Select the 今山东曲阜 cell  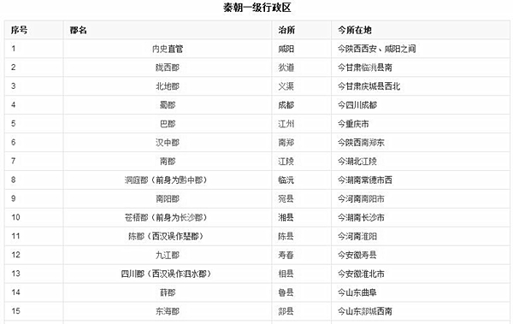(357, 292)
